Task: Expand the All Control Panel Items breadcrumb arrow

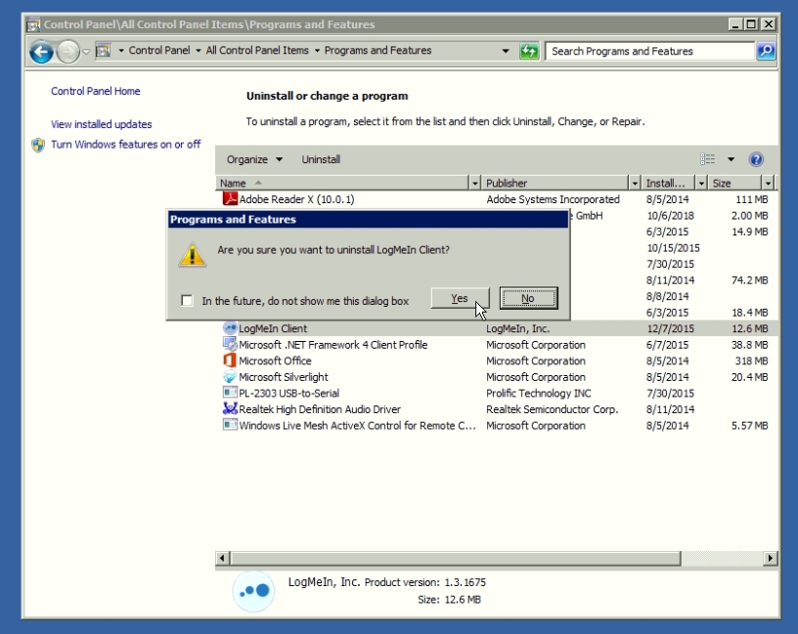Action: (x=317, y=51)
